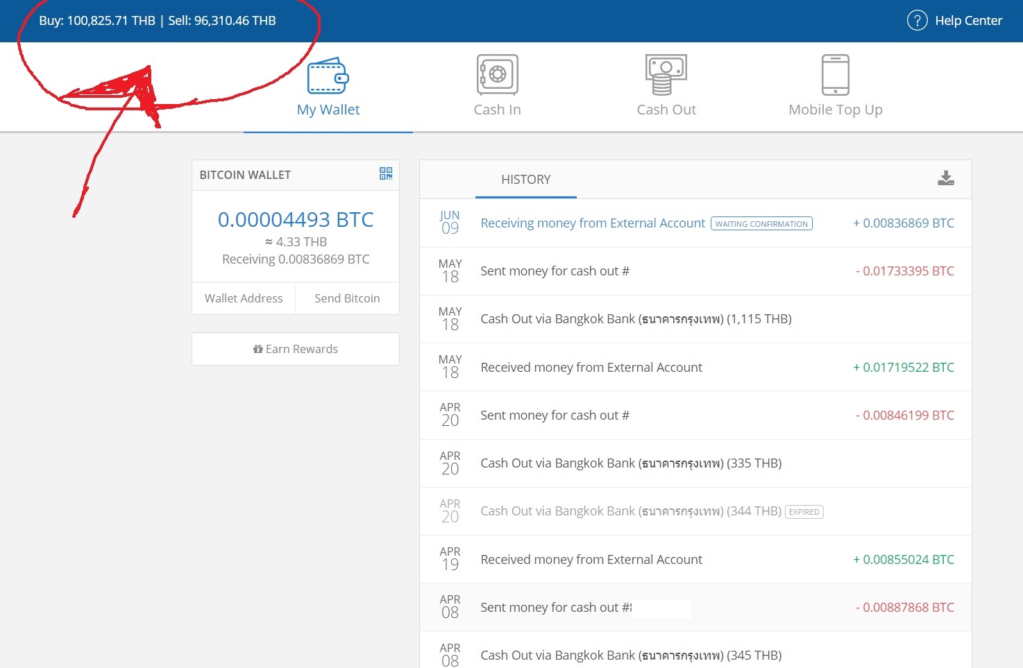Click the gift icon on Earn Rewards
Image resolution: width=1023 pixels, height=668 pixels.
[257, 349]
